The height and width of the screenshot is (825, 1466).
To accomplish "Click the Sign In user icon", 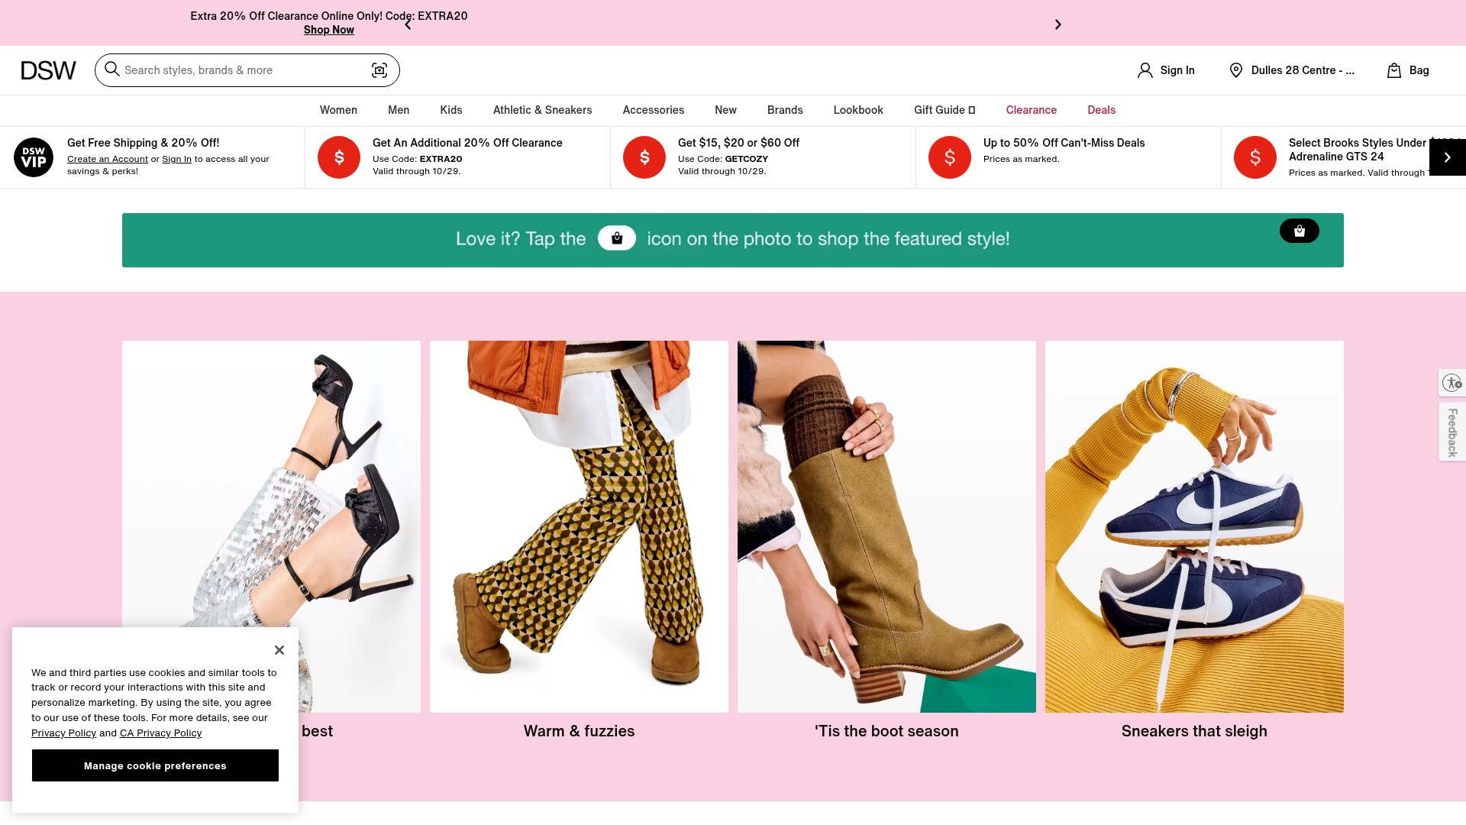I will point(1145,70).
